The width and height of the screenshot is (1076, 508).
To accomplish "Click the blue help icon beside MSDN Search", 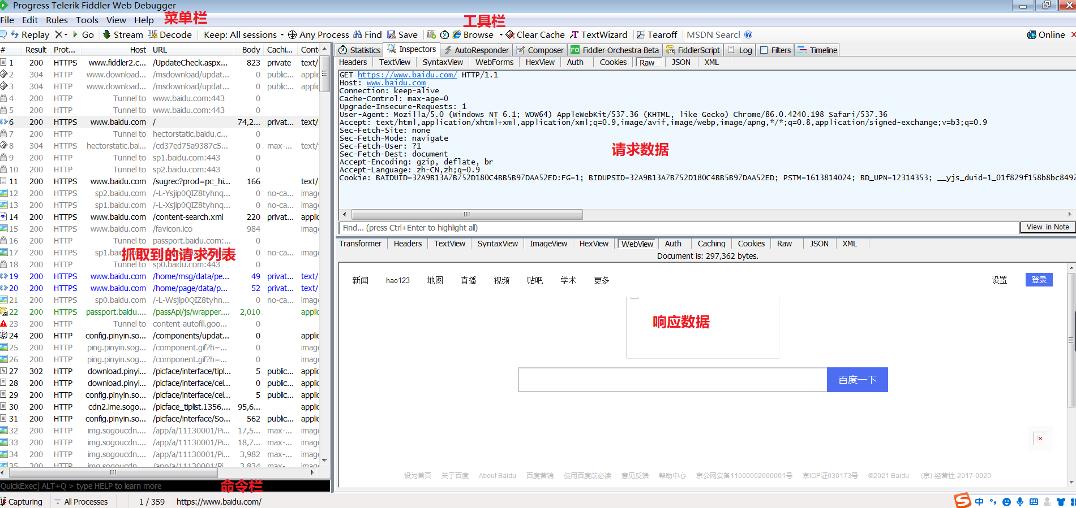I will pos(748,34).
